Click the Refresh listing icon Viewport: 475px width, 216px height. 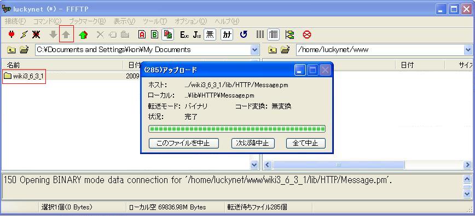244,35
